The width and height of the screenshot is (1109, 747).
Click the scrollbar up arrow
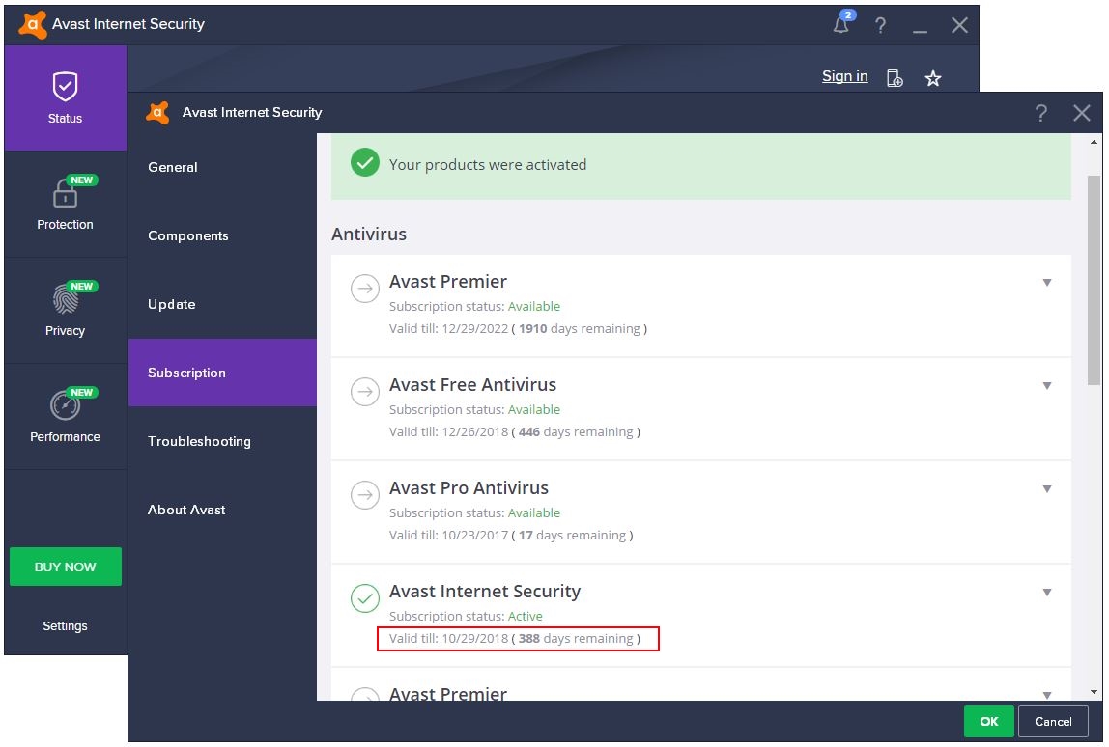(x=1095, y=142)
